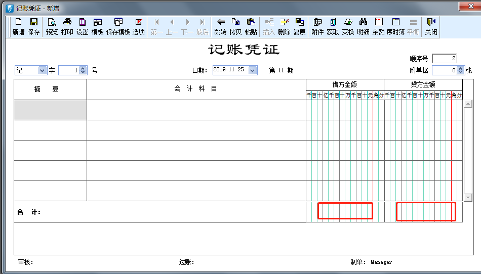Increase voucher number with up spinner
Screen dimensions: 481x274
coord(83,69)
